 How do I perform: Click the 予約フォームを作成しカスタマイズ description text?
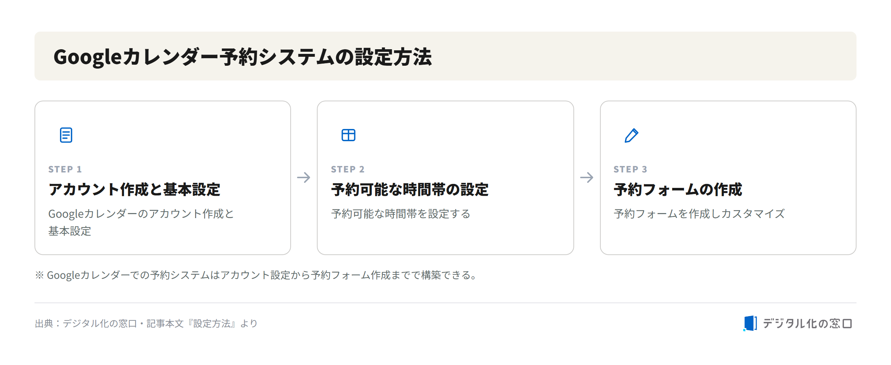coord(699,214)
